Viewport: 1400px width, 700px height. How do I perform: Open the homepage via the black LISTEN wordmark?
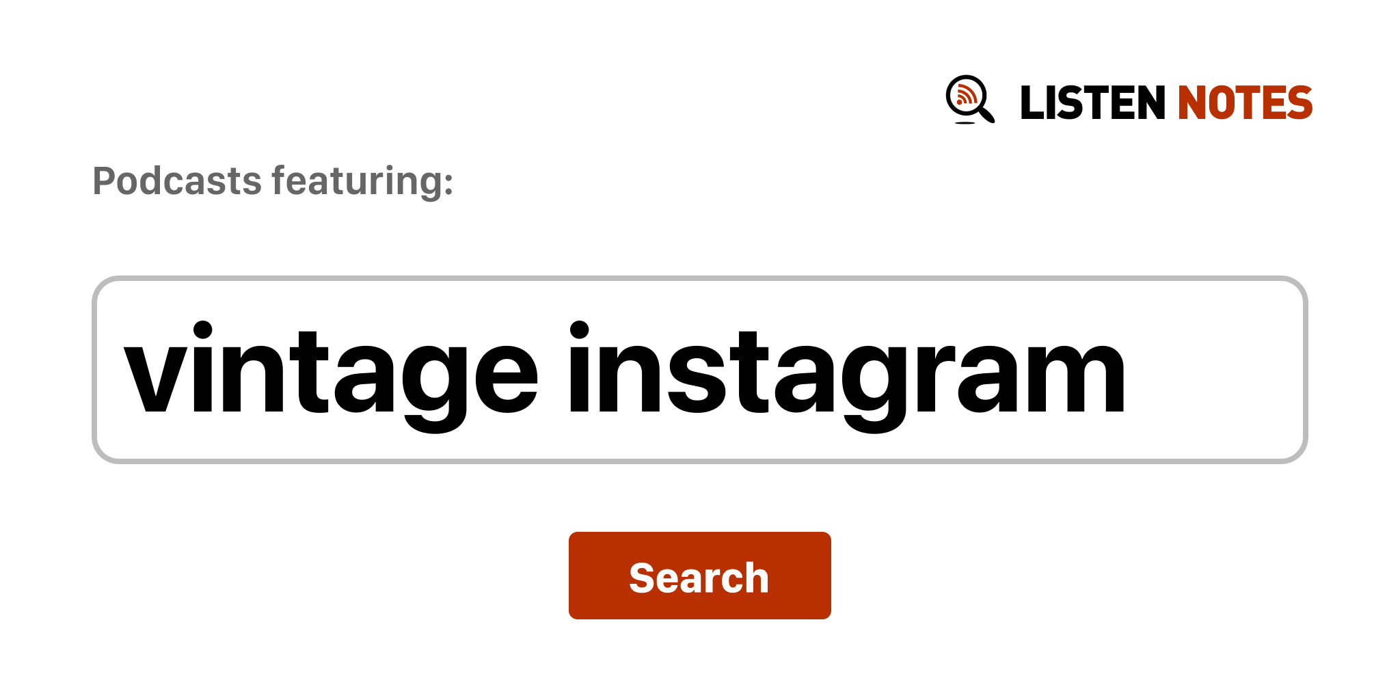tap(1092, 103)
